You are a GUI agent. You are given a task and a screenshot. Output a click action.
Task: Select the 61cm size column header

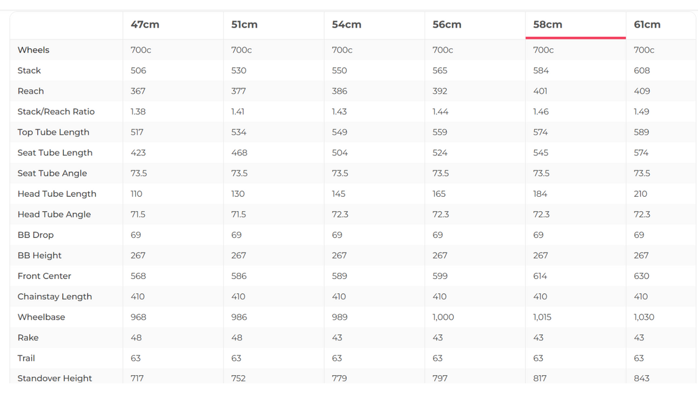647,25
